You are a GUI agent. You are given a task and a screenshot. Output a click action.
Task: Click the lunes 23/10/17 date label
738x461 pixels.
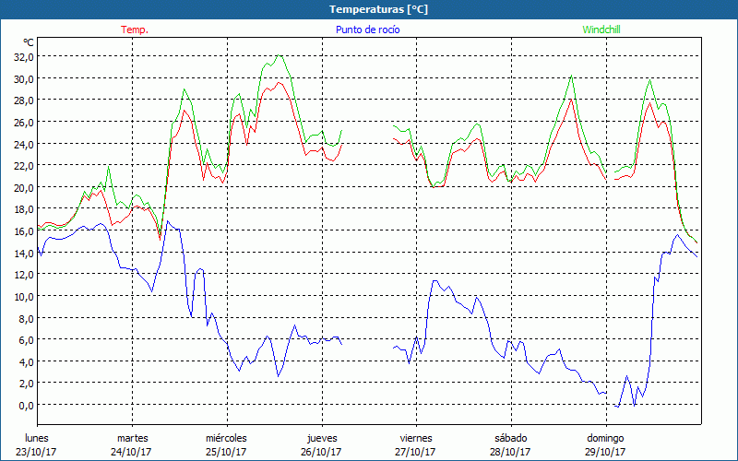click(x=38, y=444)
